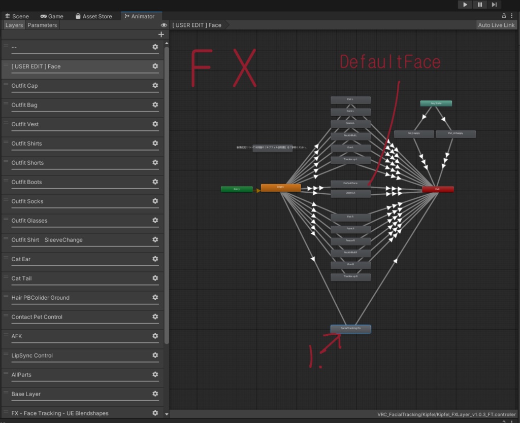This screenshot has height=423, width=520.
Task: Click the pause button at the top
Action: point(479,5)
